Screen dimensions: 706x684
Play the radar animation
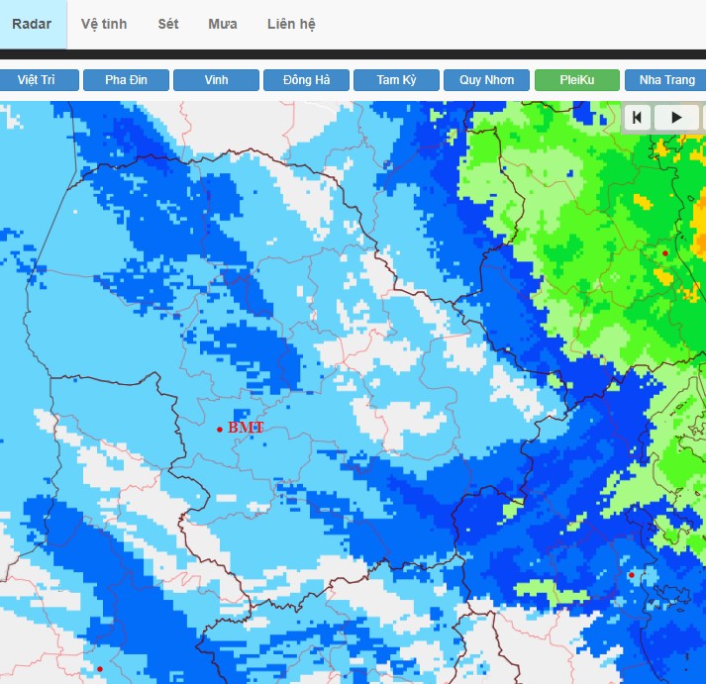click(676, 118)
